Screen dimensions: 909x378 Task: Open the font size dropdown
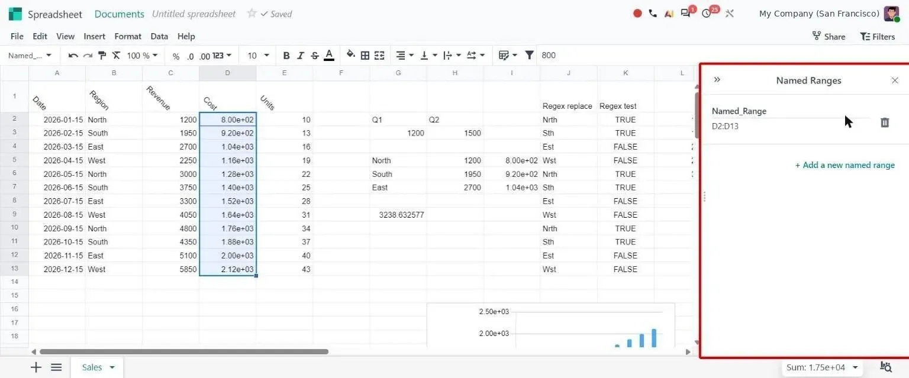click(x=258, y=56)
